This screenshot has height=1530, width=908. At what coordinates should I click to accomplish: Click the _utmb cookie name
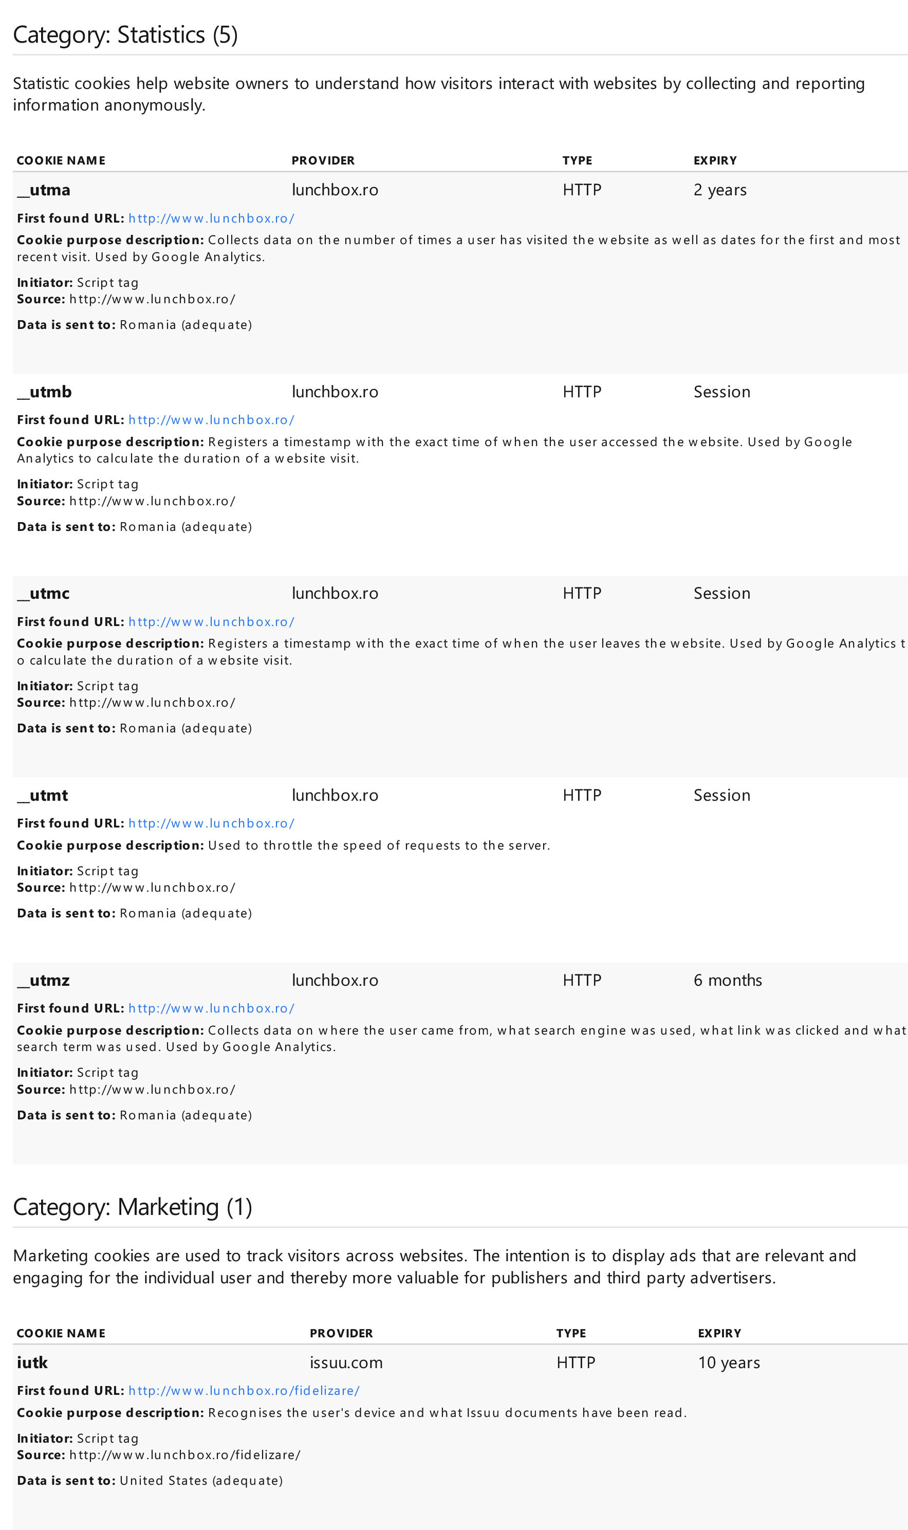coord(44,392)
